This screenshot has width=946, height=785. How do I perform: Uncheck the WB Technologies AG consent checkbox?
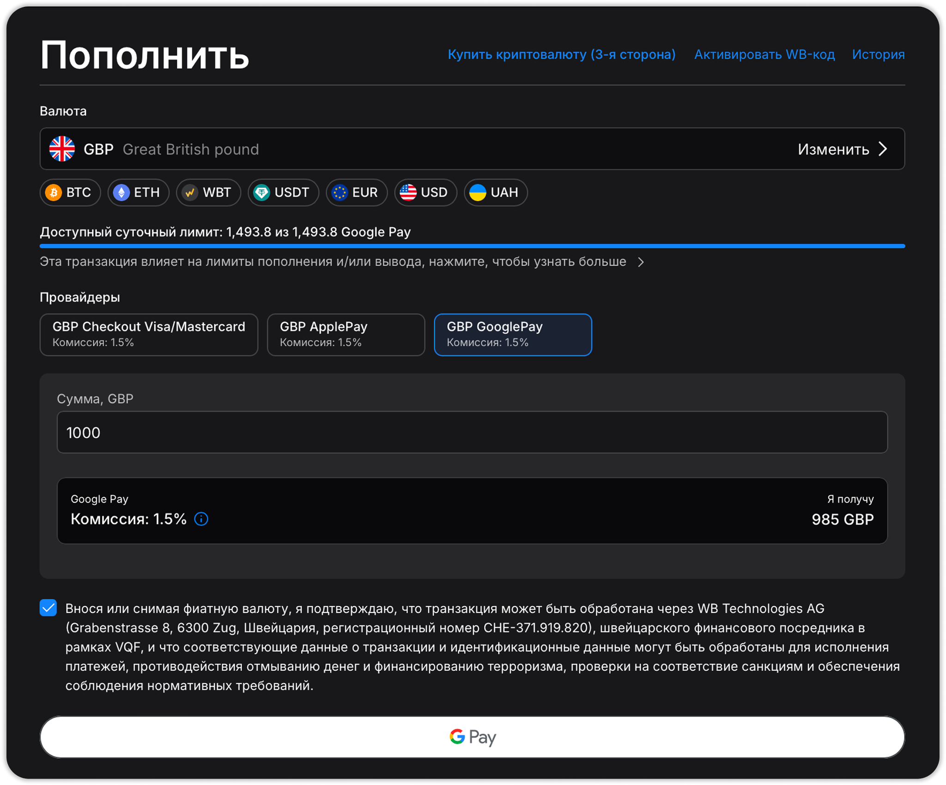click(49, 608)
